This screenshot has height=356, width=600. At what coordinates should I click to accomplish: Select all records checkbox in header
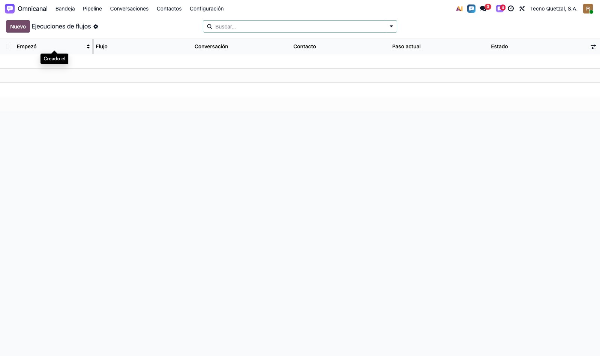9,46
